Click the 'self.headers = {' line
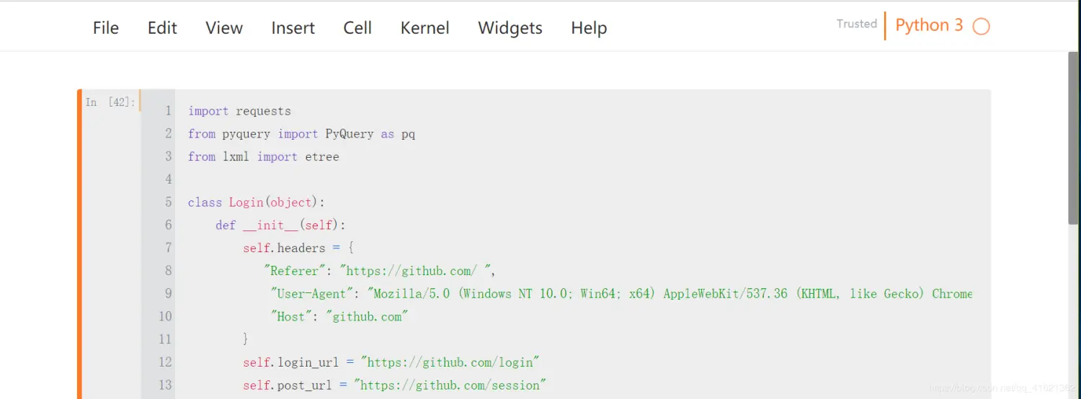The height and width of the screenshot is (399, 1081). 298,248
